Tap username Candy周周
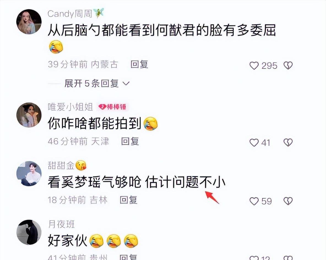The image size is (326, 260). click(70, 14)
